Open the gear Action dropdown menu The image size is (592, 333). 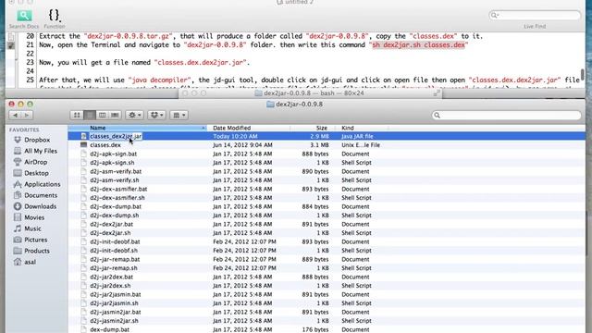pos(134,115)
